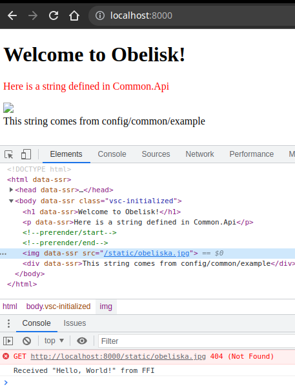Expand the head element node

coord(11,190)
